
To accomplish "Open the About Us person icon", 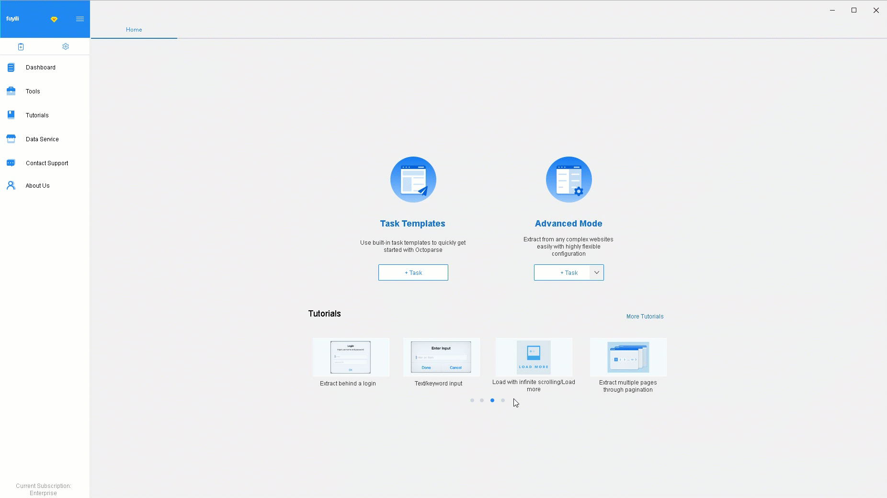I will pyautogui.click(x=11, y=185).
